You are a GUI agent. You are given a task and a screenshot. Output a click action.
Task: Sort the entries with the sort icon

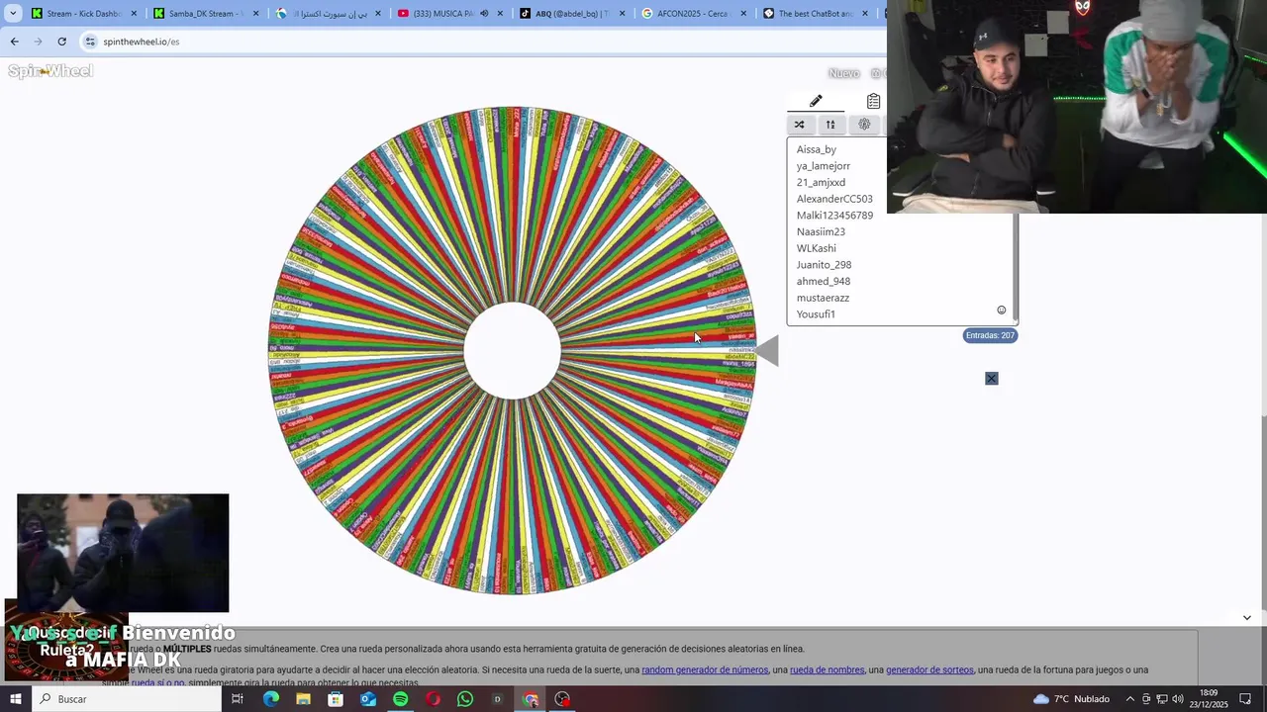(830, 125)
